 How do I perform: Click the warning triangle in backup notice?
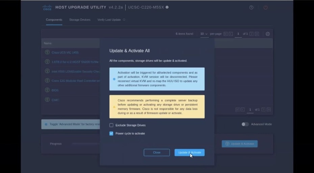[114, 107]
